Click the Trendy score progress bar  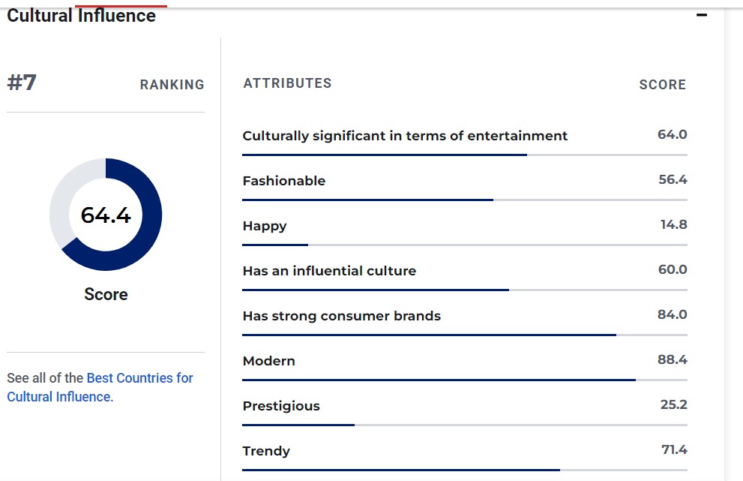464,470
